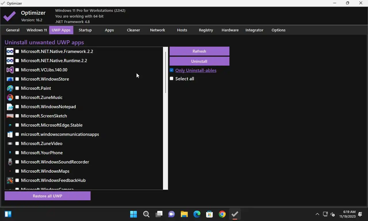Click the Microsoft.Paint palette icon
Screen dimensions: 368x221
(x=10, y=88)
